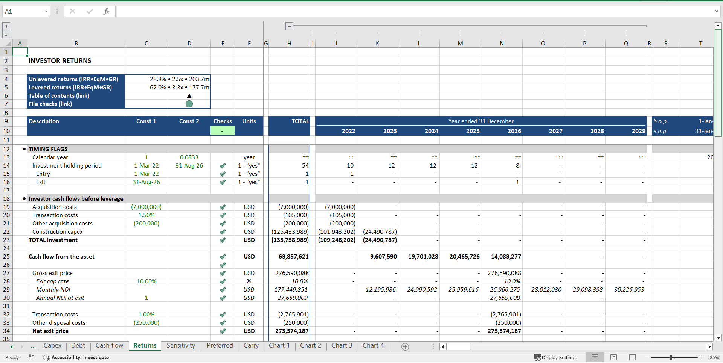The width and height of the screenshot is (723, 363).
Task: Click the green Checks status cell
Action: click(223, 131)
